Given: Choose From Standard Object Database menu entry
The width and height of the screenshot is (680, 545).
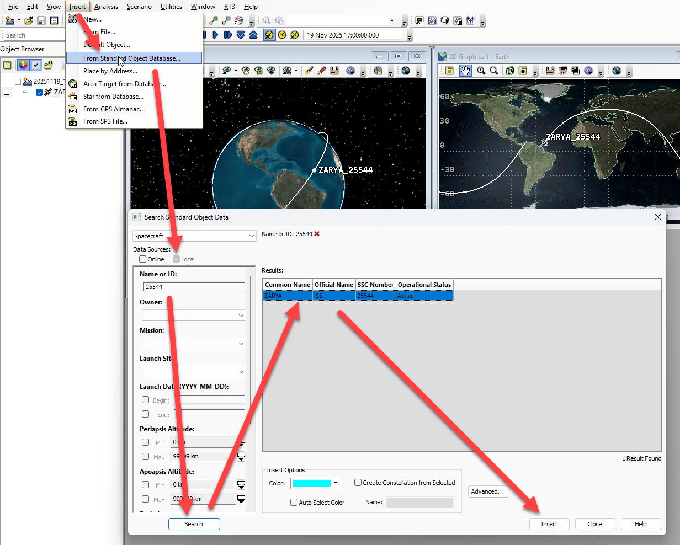Looking at the screenshot, I should pos(131,58).
